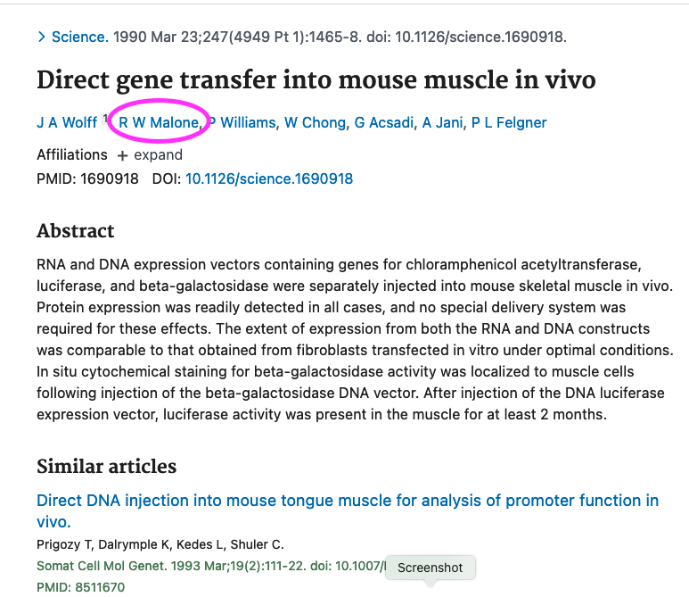This screenshot has width=689, height=597.
Task: Click the Abstract section heading
Action: [x=76, y=231]
